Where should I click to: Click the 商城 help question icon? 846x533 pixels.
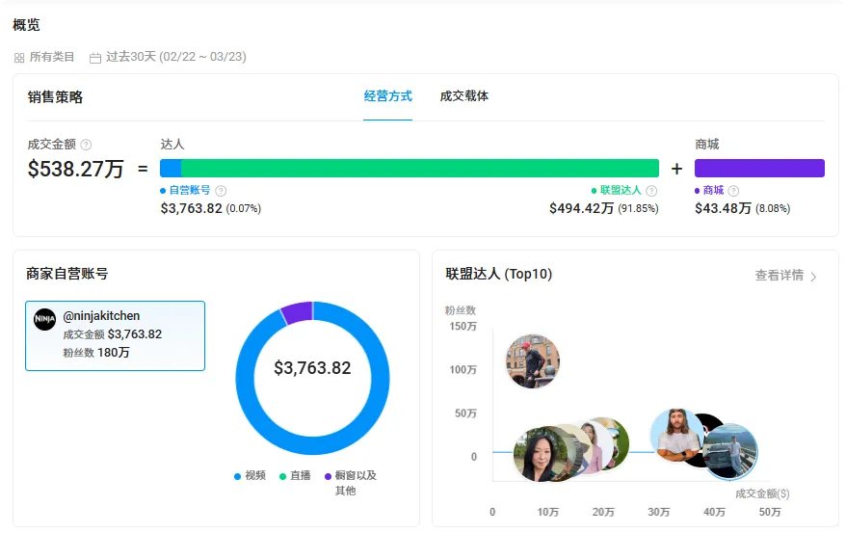733,191
